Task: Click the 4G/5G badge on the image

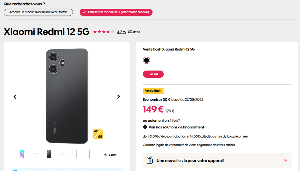Action: 98,134
